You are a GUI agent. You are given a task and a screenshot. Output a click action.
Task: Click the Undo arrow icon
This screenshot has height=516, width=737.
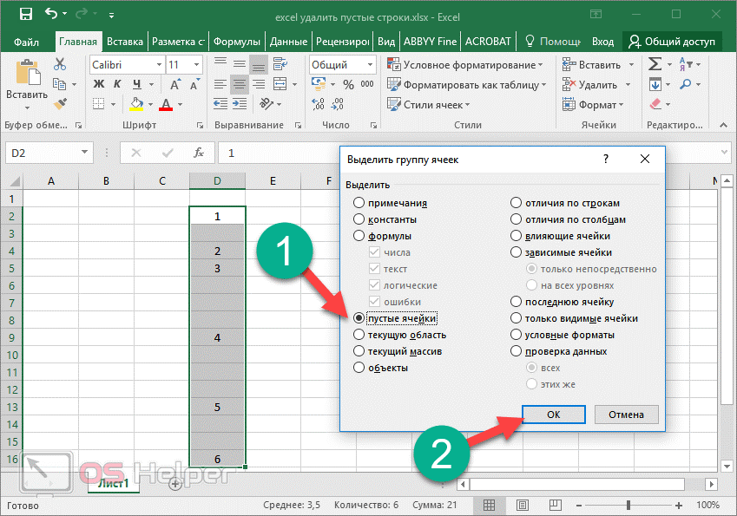coord(52,15)
